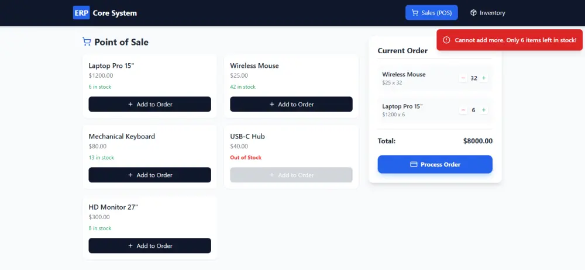Image resolution: width=585 pixels, height=270 pixels.
Task: Add Laptop Pro 15" to the order
Action: 150,104
